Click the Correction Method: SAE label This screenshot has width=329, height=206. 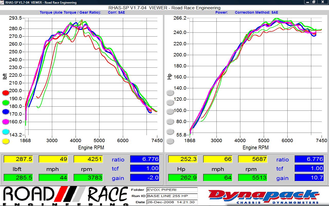click(x=256, y=12)
